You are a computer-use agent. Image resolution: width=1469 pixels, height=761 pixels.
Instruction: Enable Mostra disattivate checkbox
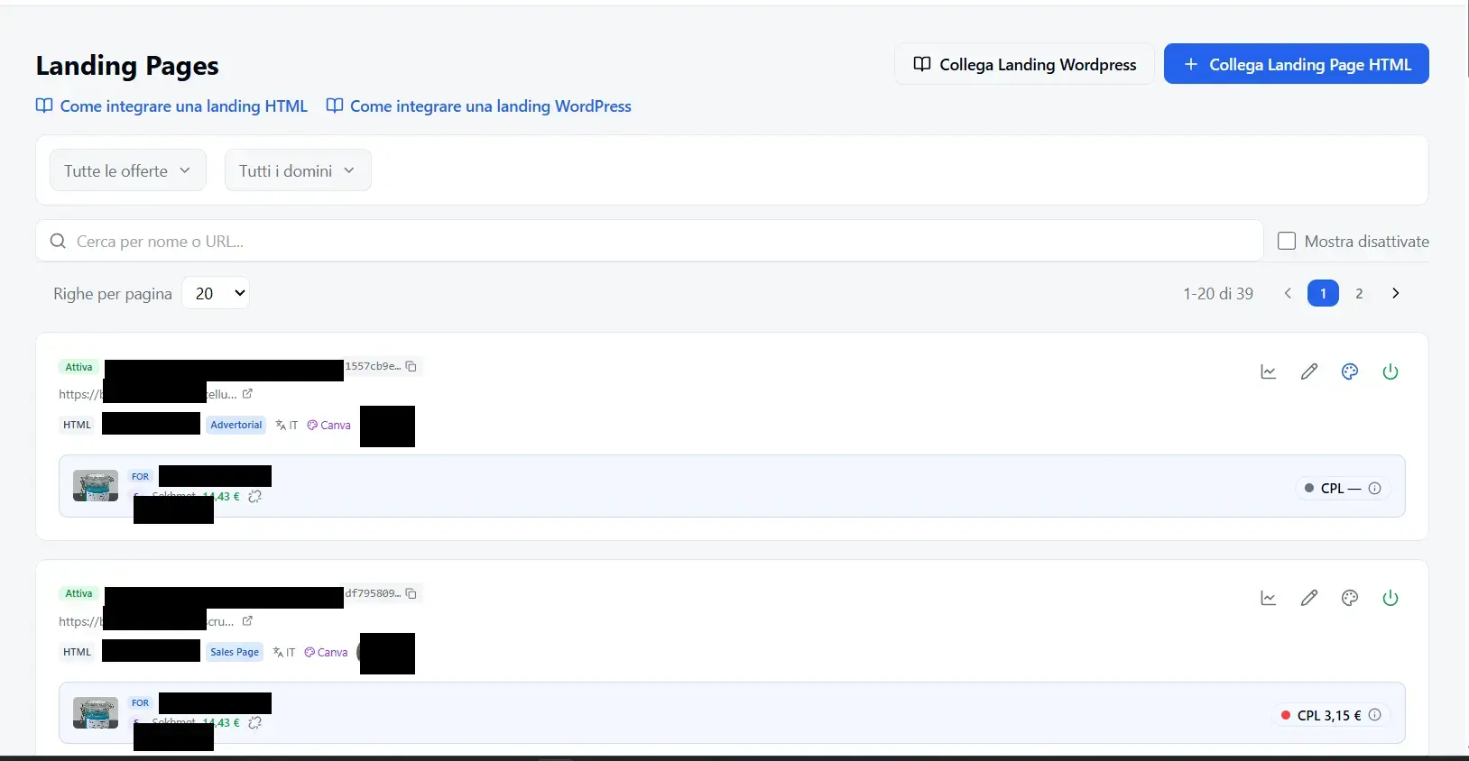tap(1287, 241)
